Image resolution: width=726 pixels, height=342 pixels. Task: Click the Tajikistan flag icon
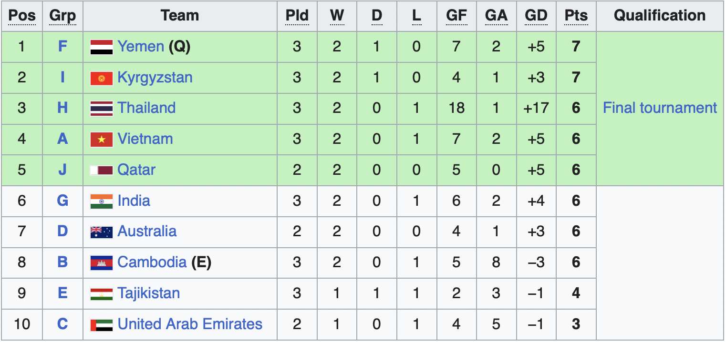102,294
